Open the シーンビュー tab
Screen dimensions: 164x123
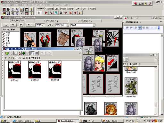pos(51,21)
